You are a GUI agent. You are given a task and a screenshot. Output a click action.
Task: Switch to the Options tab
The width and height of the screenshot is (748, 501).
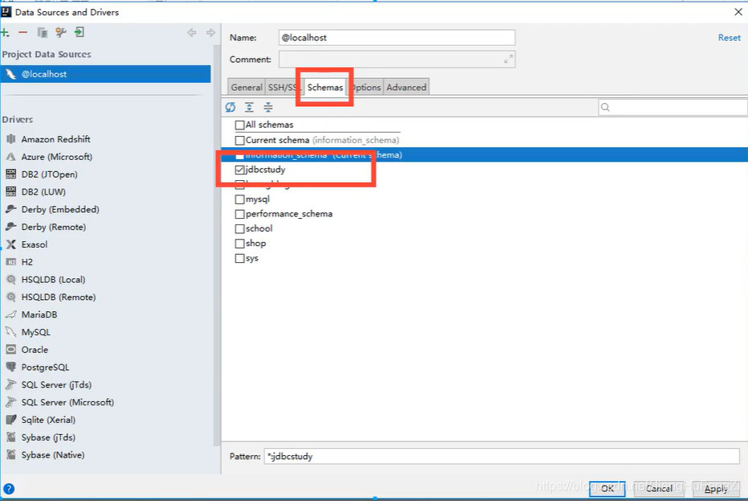click(x=366, y=88)
